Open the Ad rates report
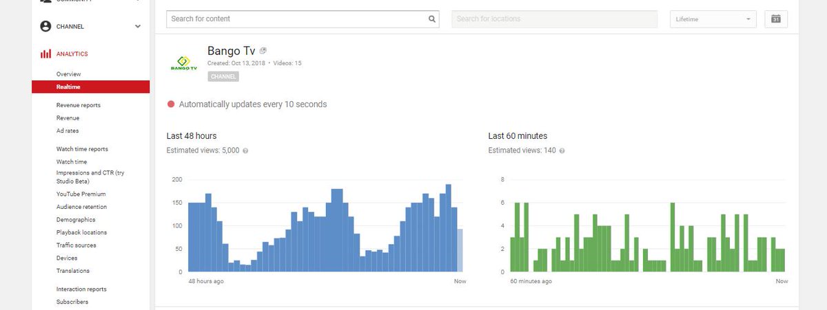 pos(68,131)
